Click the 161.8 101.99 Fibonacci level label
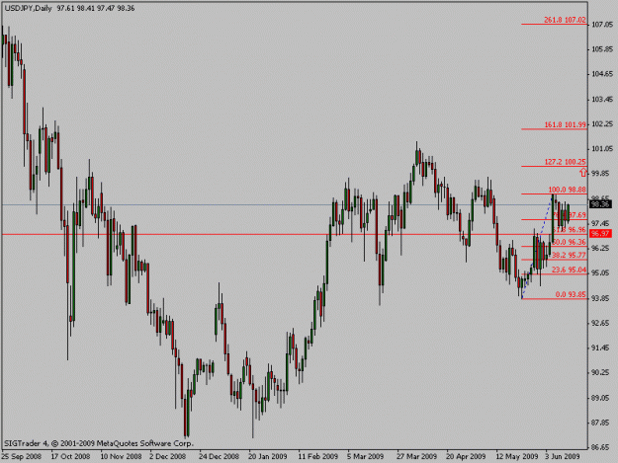Screen dimensions: 618x463 [566, 124]
